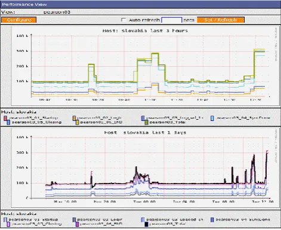This screenshot has width=281, height=230.
Task: Click the SyncDone swatch in 1 days legend
Action: [212, 220]
